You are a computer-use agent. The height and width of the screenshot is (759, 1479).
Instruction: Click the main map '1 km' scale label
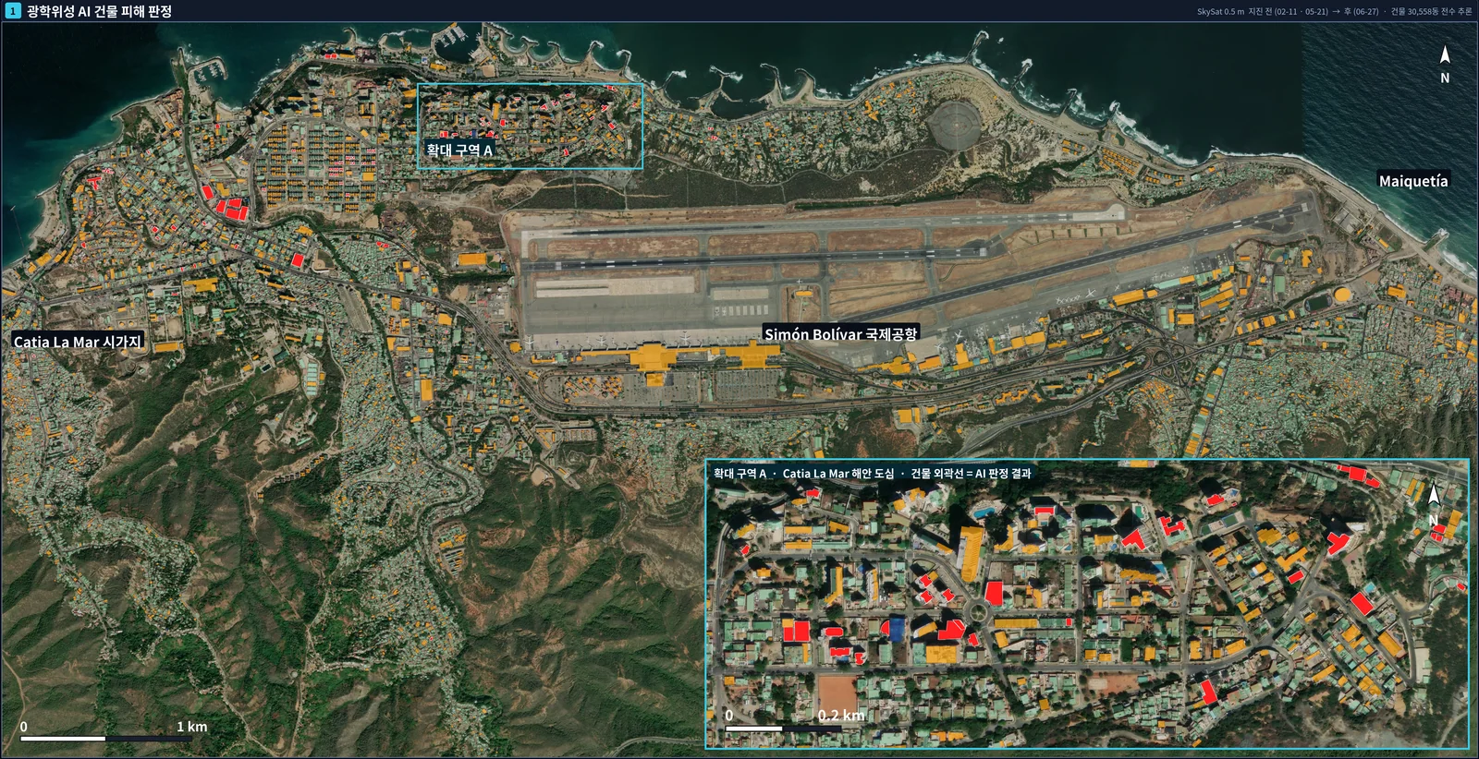point(192,727)
